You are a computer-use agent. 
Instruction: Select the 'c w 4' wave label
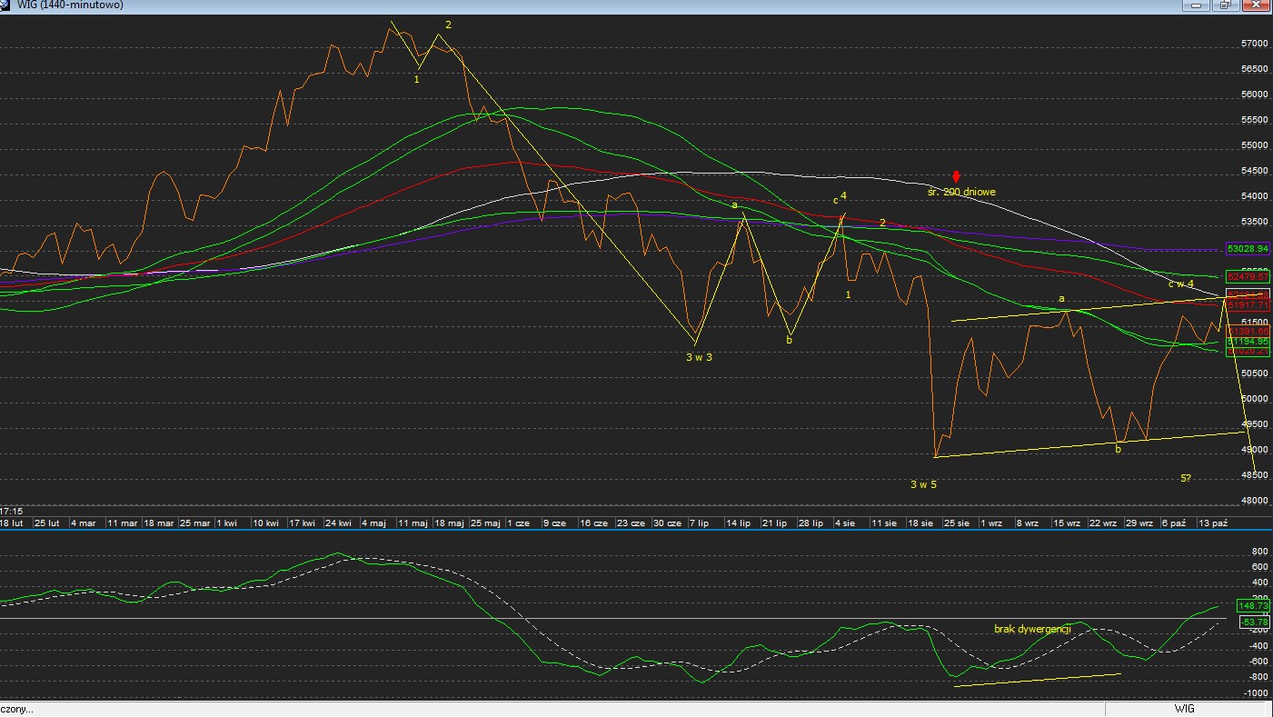tap(1180, 284)
